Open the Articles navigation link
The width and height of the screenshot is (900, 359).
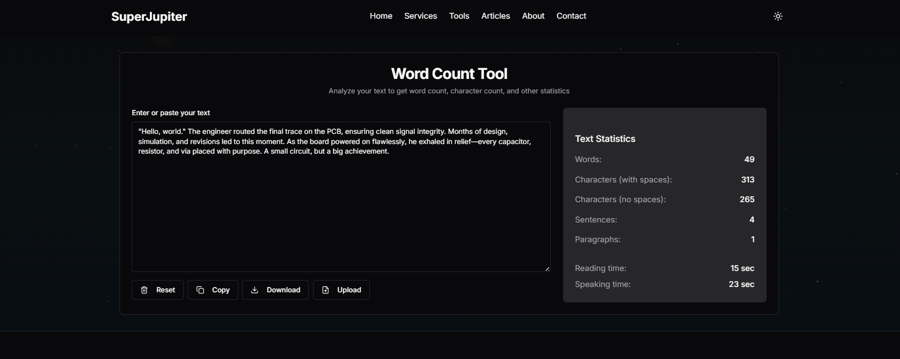[496, 16]
